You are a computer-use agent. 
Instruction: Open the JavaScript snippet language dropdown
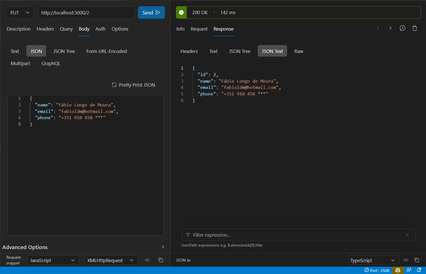pos(53,260)
